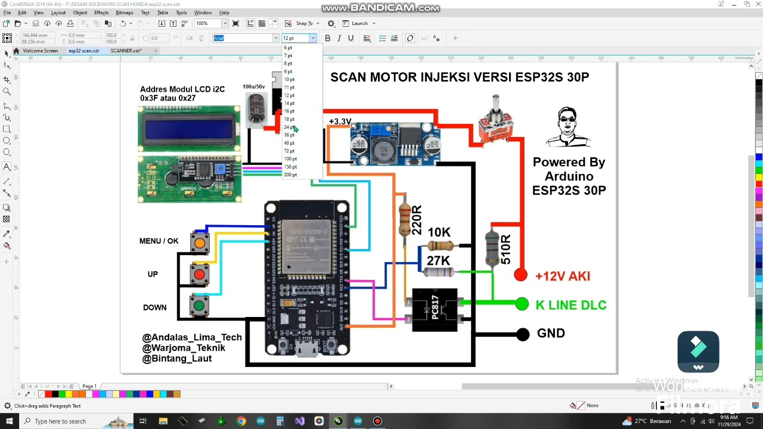Click the quick customize plus in property bar
The height and width of the screenshot is (429, 763).
[455, 38]
